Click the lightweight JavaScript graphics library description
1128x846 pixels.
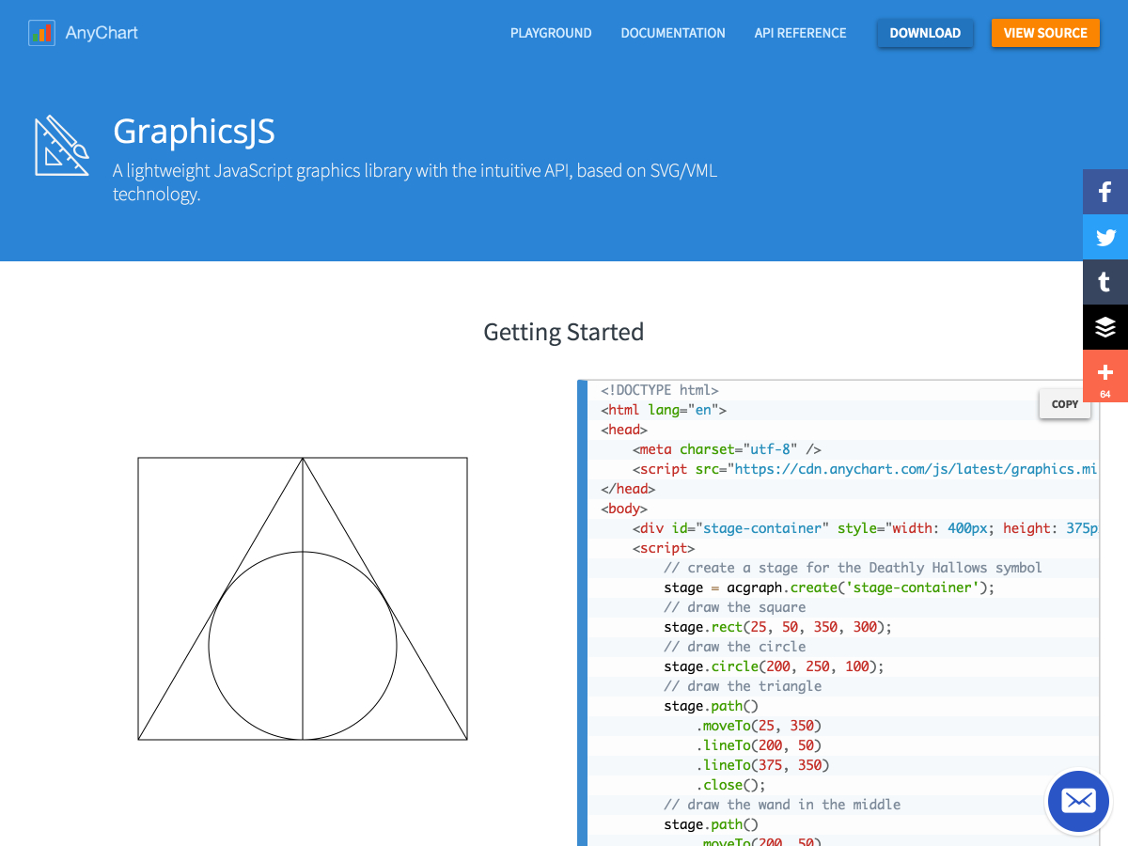click(x=415, y=182)
